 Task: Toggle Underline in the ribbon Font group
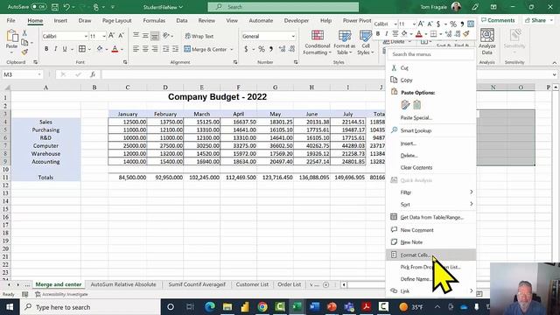65,49
